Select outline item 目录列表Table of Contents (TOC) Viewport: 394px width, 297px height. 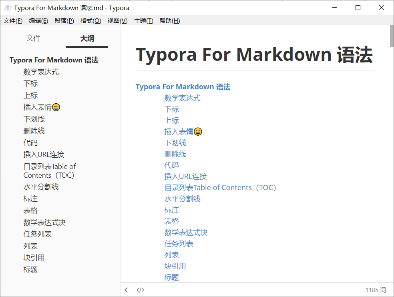(50, 171)
